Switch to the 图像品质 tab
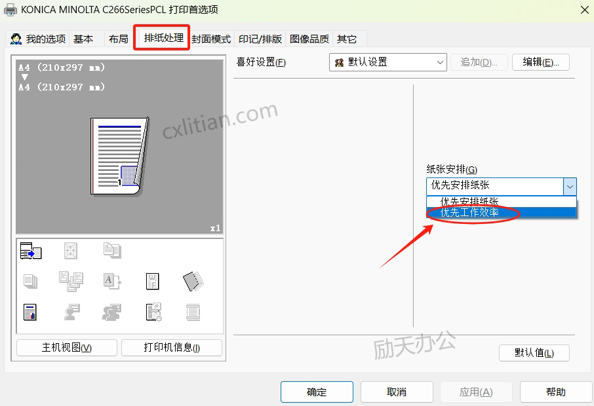Screen dimensions: 594x406 coord(309,39)
